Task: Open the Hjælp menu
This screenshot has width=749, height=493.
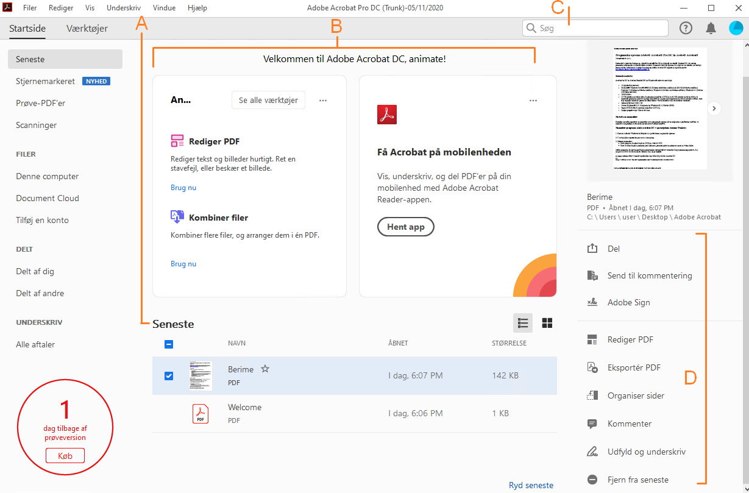Action: coord(197,8)
